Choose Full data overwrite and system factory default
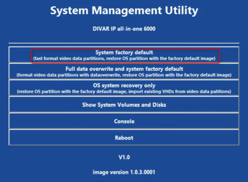The height and width of the screenshot is (182, 248). 124,71
